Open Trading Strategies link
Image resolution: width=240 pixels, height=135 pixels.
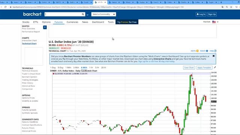pyautogui.click(x=30, y=80)
